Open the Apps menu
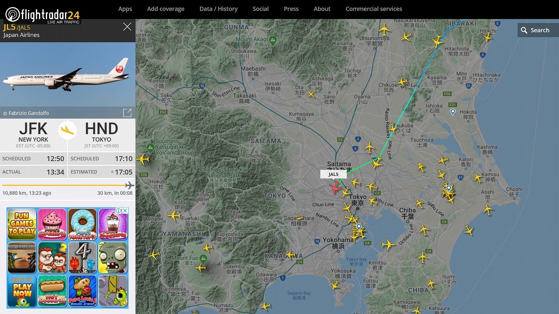Screen dimensions: 559x314 (125, 9)
